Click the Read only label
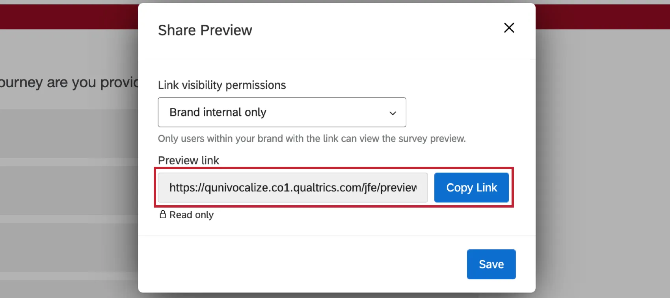Viewport: 670px width, 298px height. pos(192,215)
